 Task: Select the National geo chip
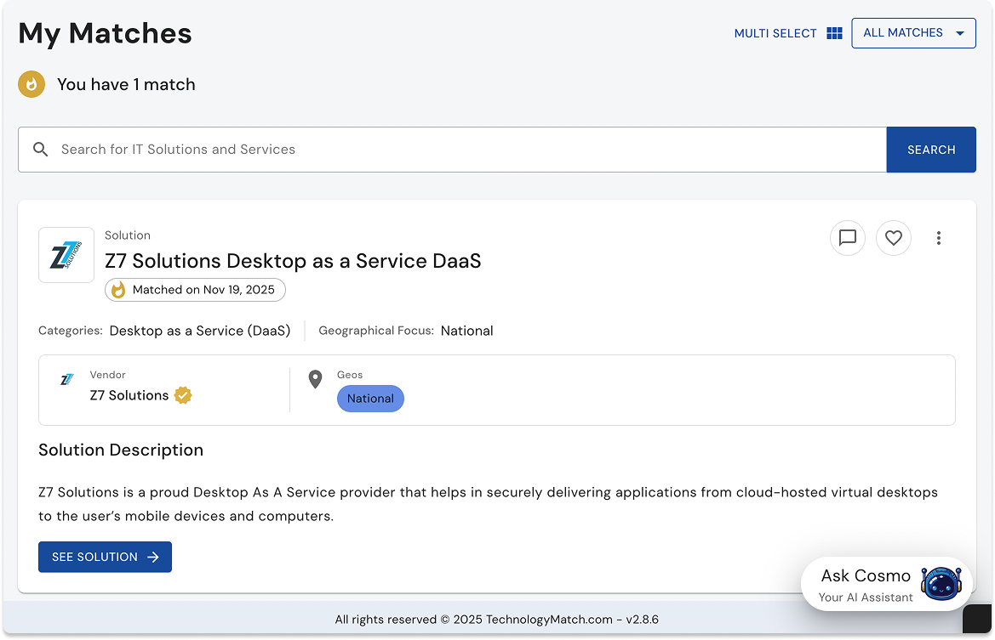coord(370,399)
